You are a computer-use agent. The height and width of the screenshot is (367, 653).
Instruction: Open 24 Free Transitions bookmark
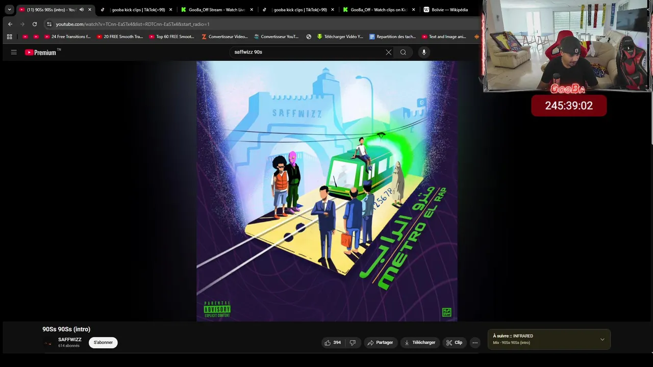pos(67,37)
